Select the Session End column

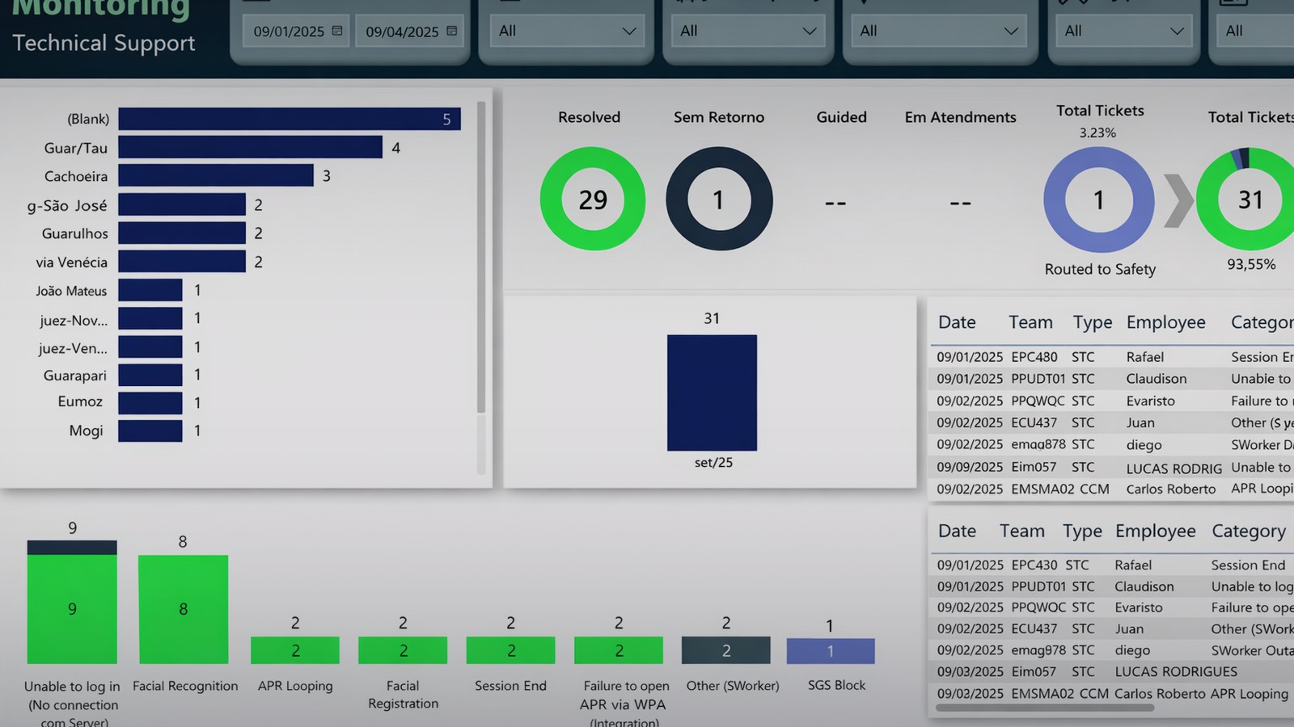point(511,650)
